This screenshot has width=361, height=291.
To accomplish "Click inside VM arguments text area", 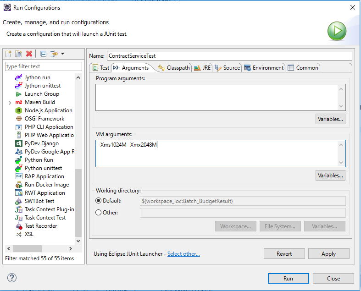I will coord(217,154).
